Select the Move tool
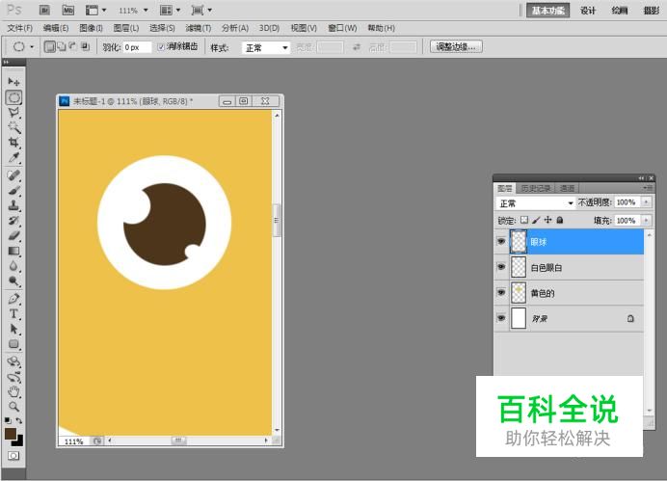 (13, 81)
